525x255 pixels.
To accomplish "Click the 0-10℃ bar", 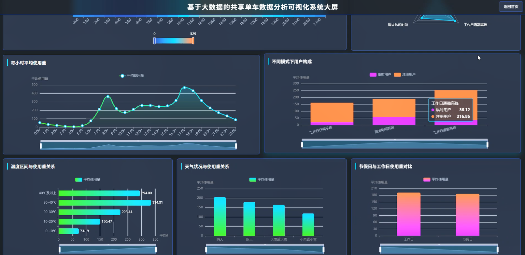I will coord(69,231).
